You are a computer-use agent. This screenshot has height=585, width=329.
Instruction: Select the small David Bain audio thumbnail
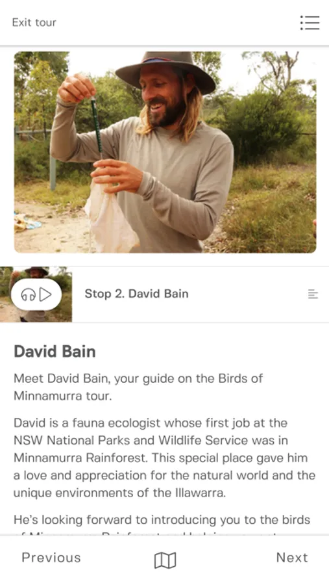tap(36, 294)
